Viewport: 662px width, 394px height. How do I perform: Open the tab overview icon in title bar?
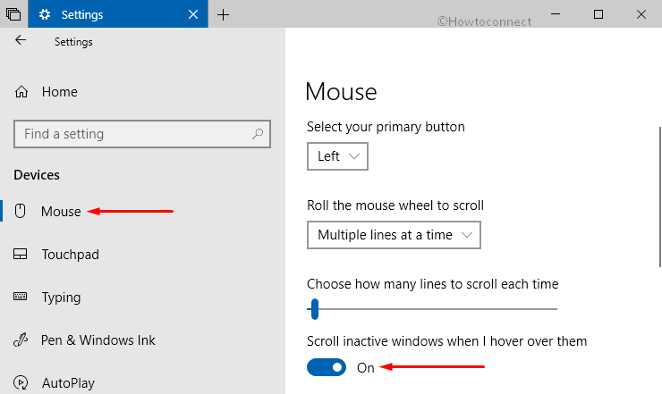tap(13, 14)
